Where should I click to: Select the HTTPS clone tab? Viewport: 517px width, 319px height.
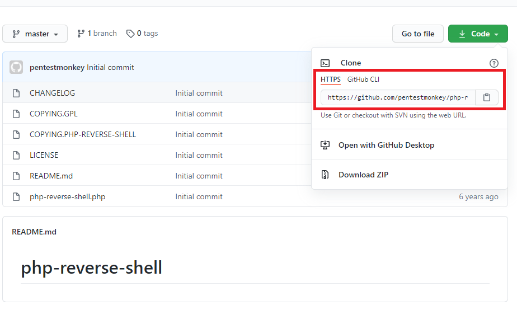click(x=331, y=79)
